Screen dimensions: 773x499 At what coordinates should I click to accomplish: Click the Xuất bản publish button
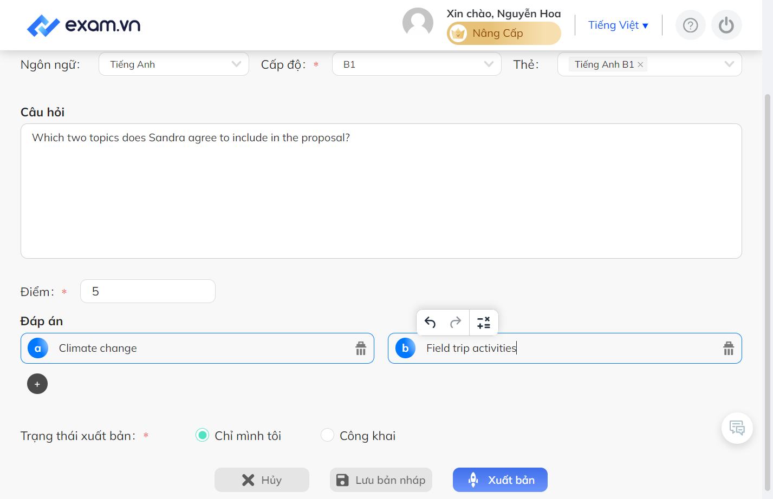coord(500,480)
